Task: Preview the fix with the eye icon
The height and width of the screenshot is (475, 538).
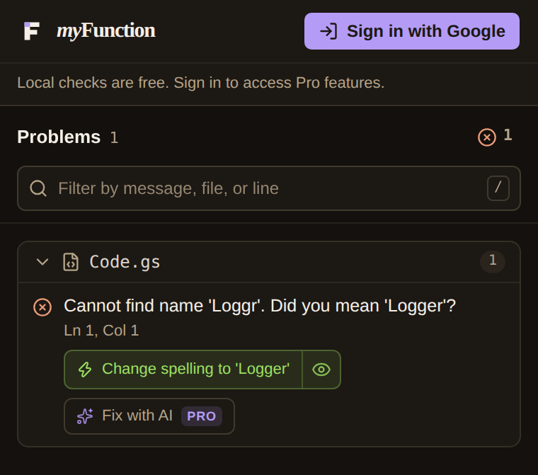Action: pos(321,370)
